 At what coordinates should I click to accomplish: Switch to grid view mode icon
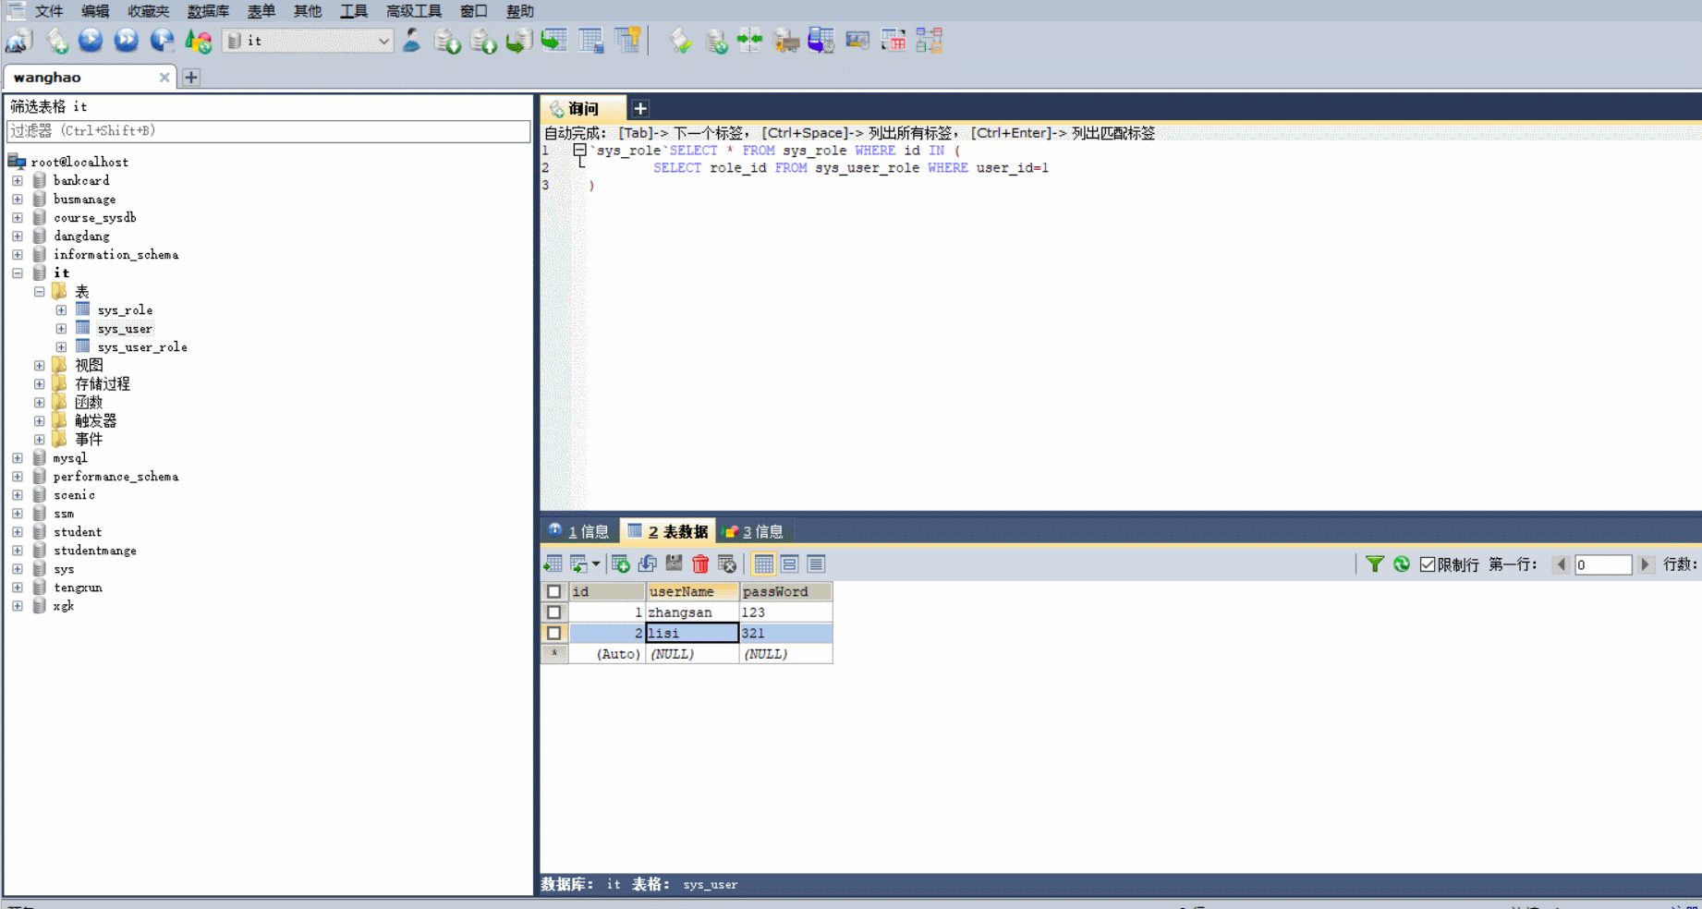click(763, 564)
